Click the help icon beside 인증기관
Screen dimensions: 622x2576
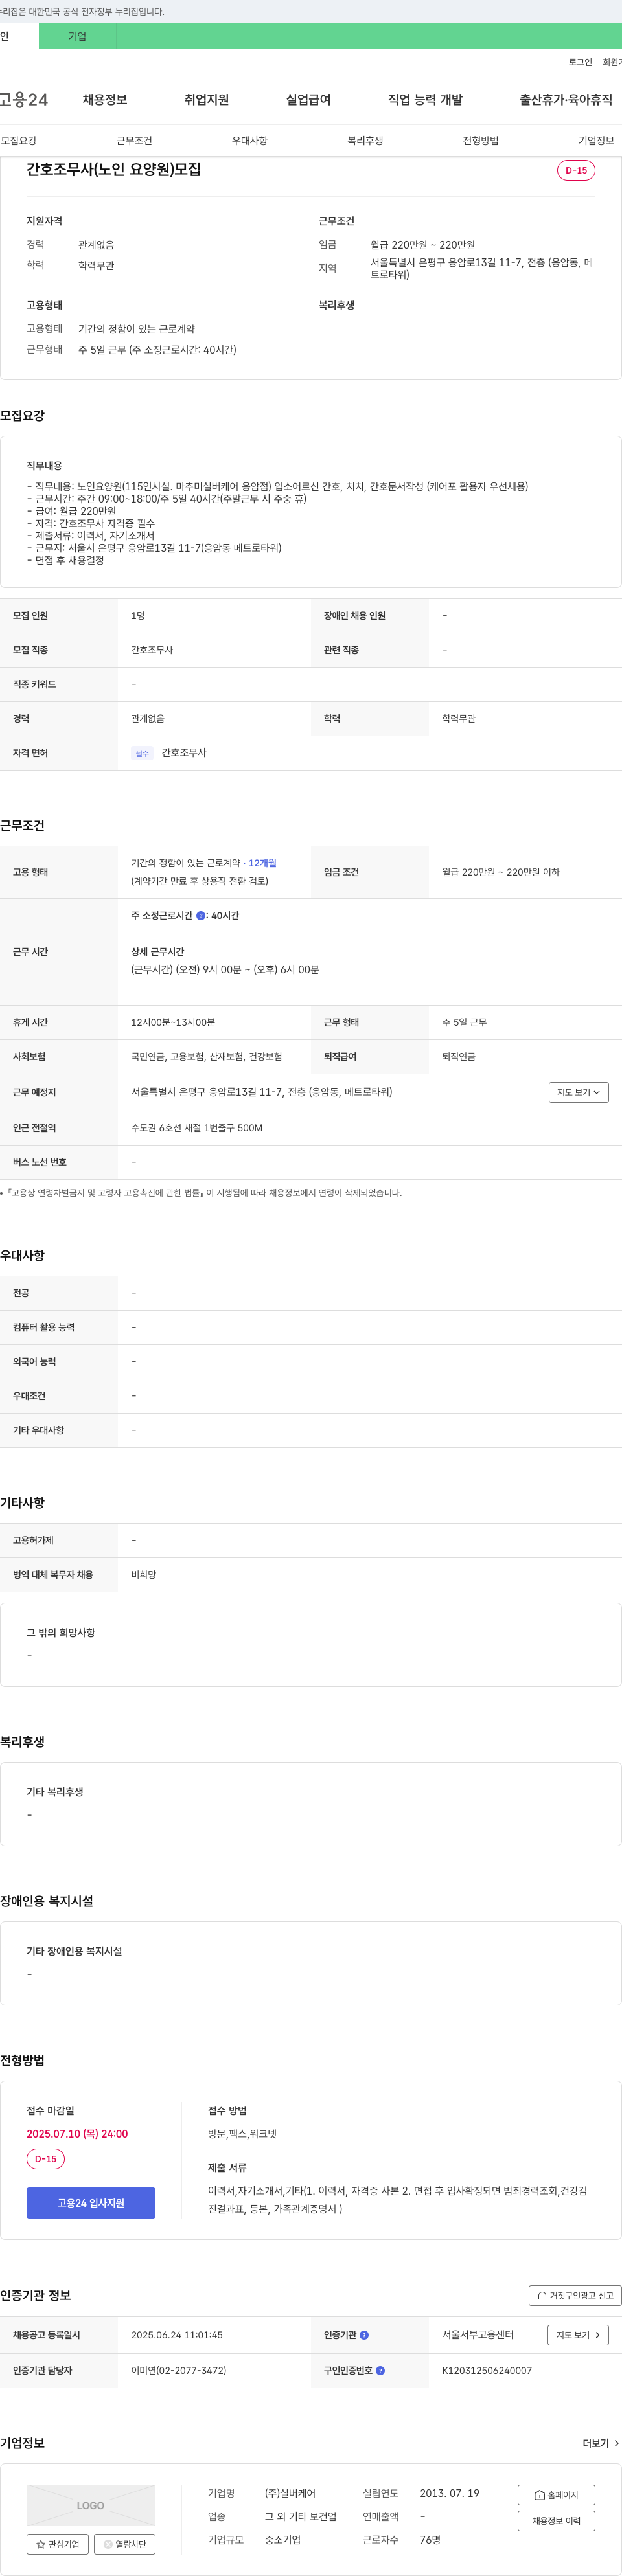click(364, 2334)
